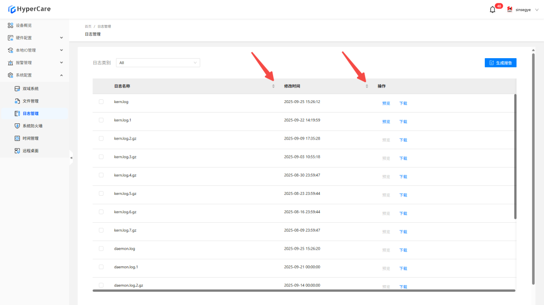This screenshot has height=305, width=544.
Task: Select the 文件管理 sidebar icon
Action: (x=18, y=101)
